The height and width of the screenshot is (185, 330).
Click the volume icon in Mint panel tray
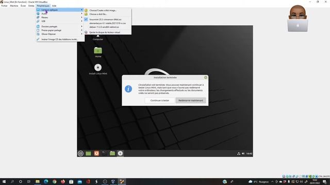click(x=243, y=154)
